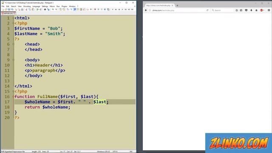Click the Close All toolbar icon
Screen dimensions: 272x153
(19, 9)
